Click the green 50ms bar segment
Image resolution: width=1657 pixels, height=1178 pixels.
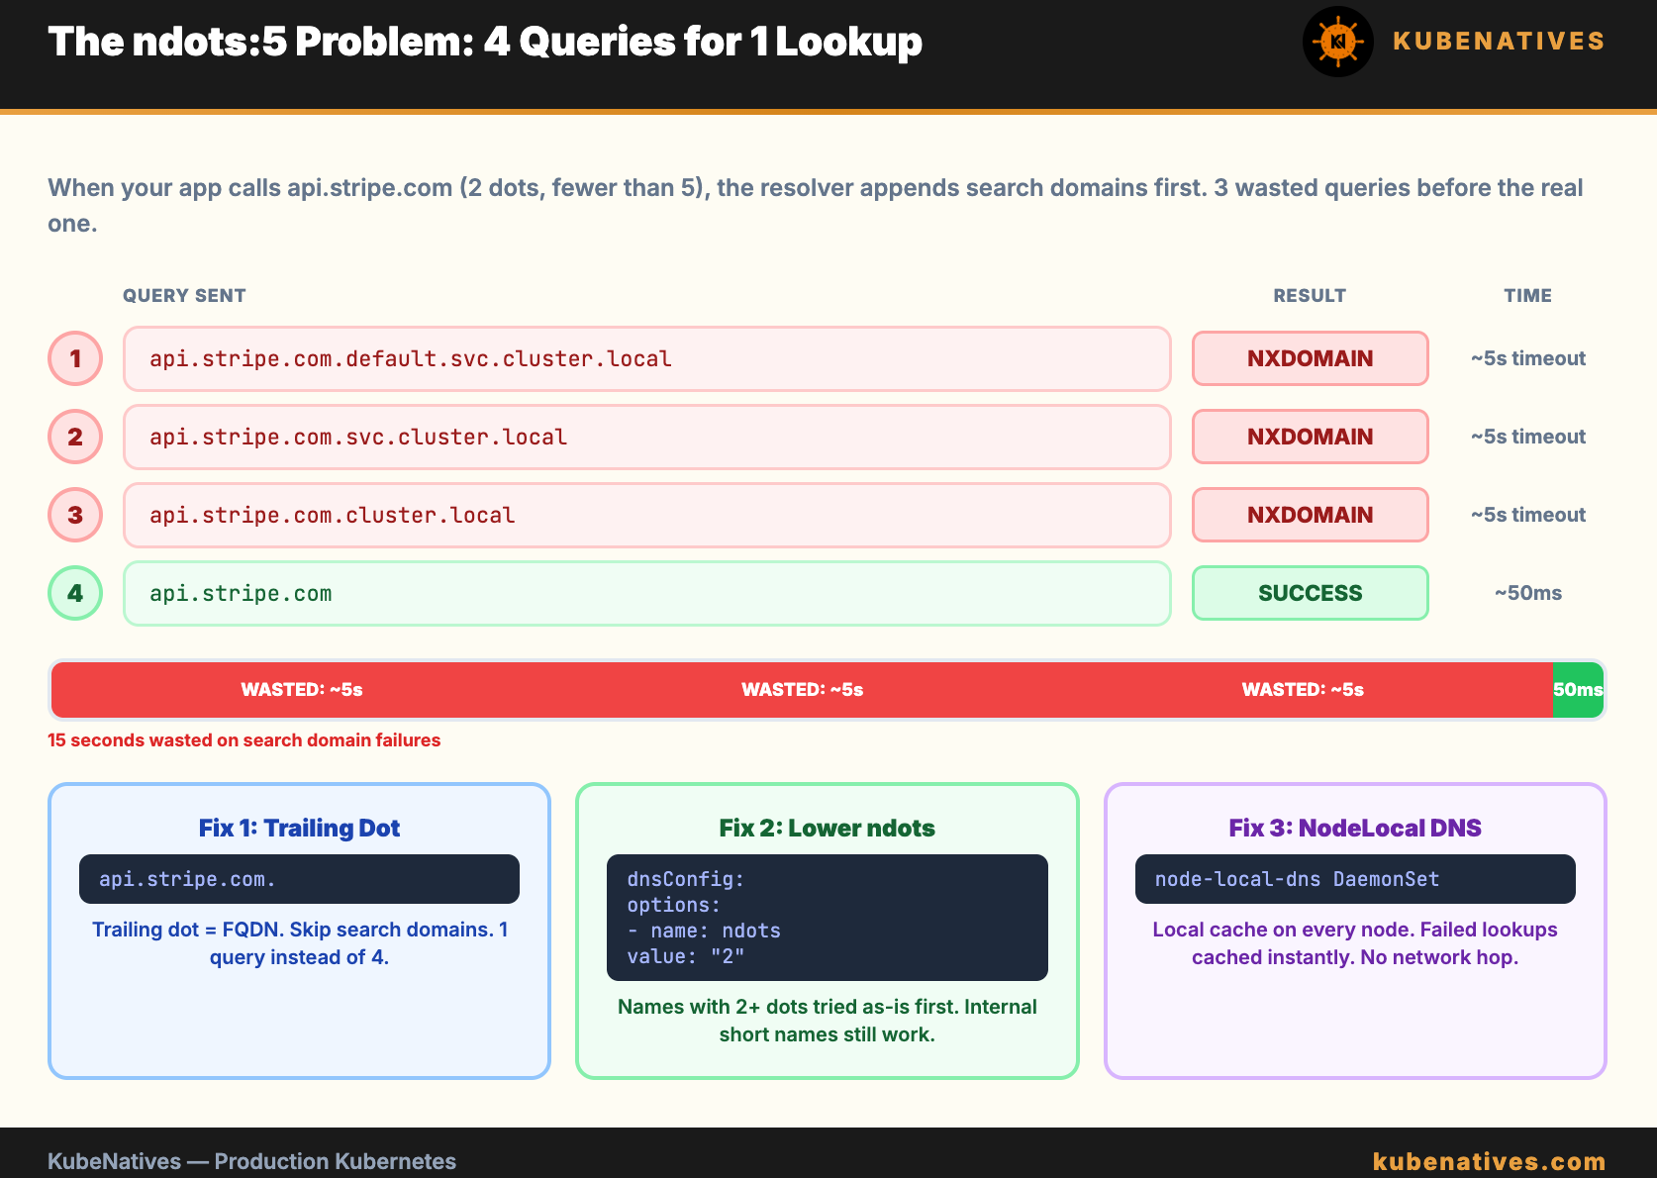1578,690
